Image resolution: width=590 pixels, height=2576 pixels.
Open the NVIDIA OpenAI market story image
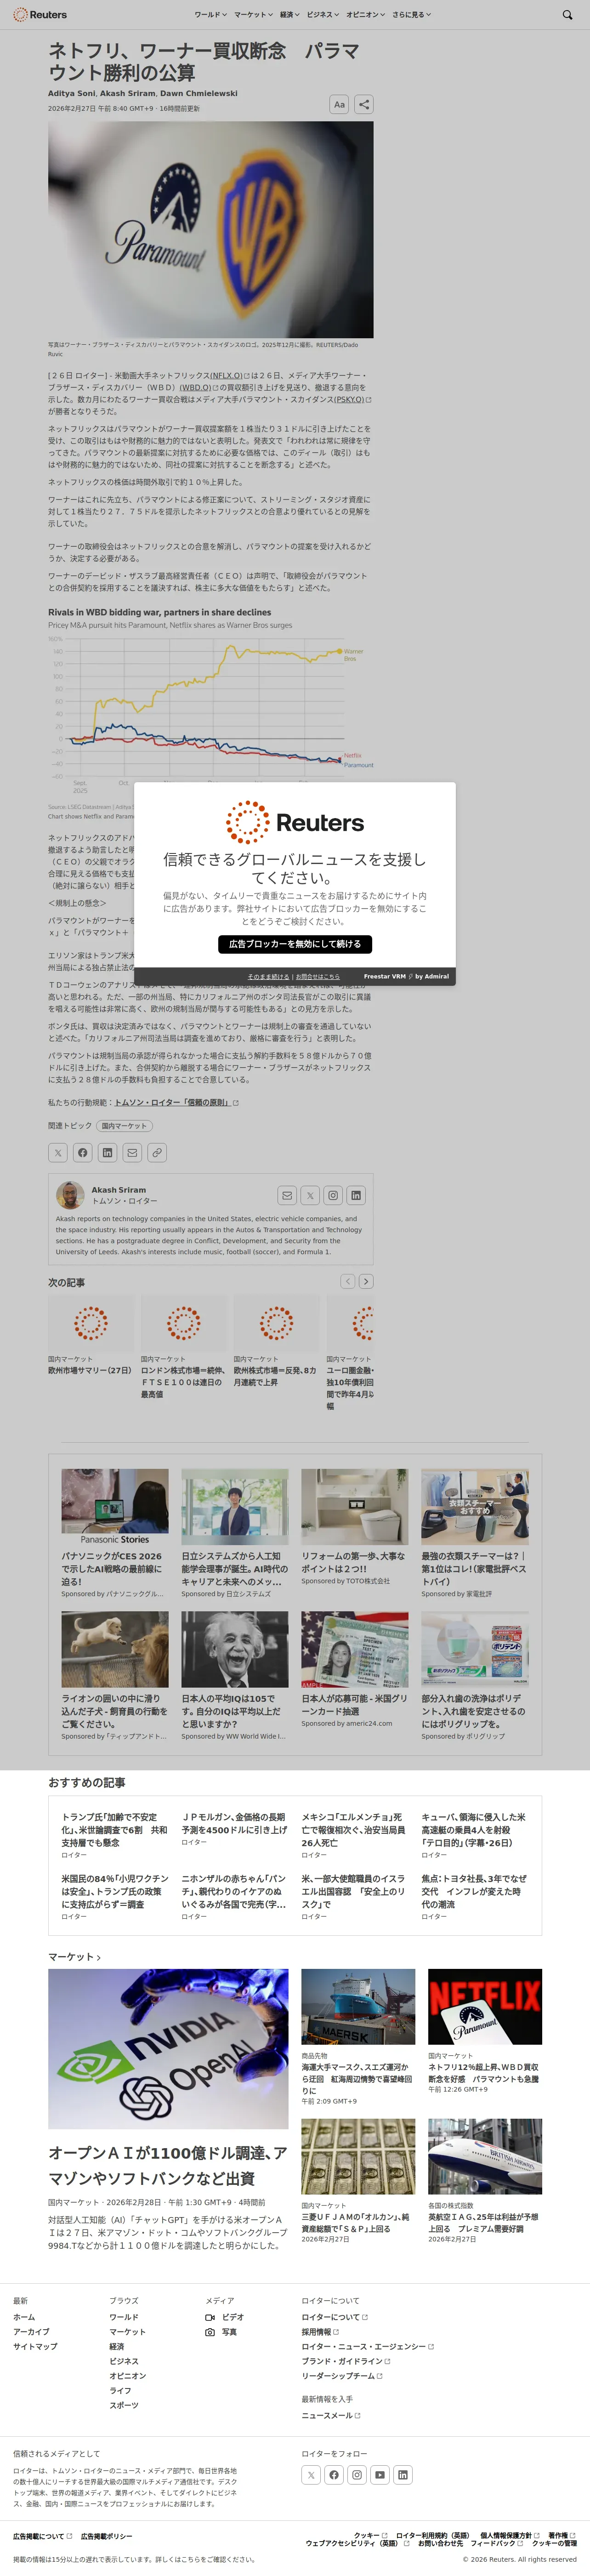[x=168, y=2049]
